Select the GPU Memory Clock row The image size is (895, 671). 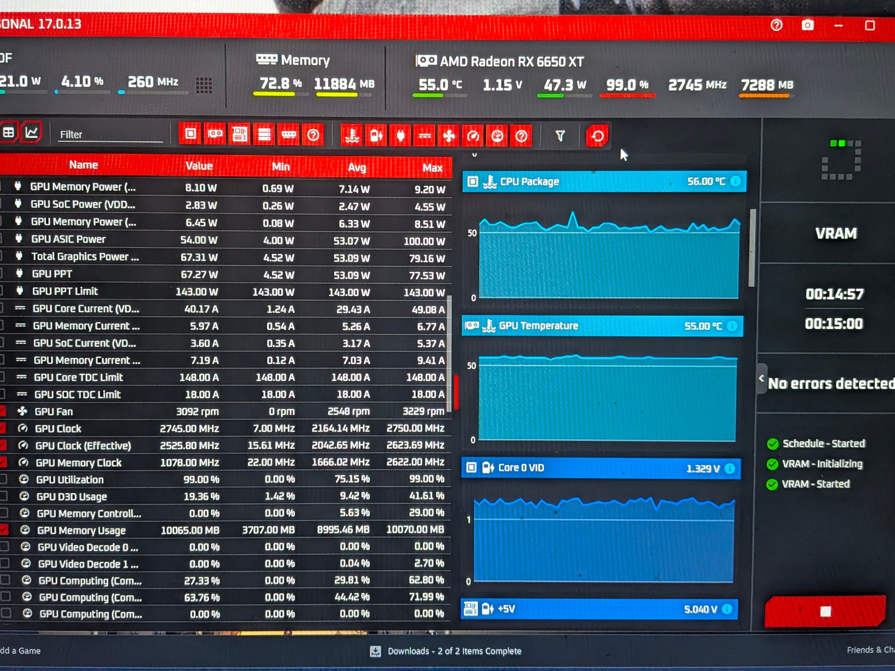tap(225, 462)
